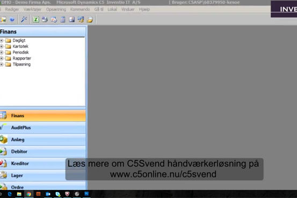Image resolution: width=297 pixels, height=198 pixels.
Task: Click the yellow open folder toolbar icon
Action: click(90, 19)
